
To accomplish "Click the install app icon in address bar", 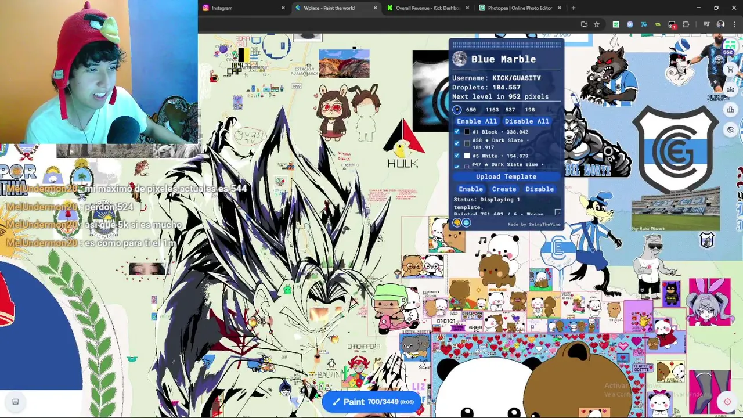I will 584,24.
